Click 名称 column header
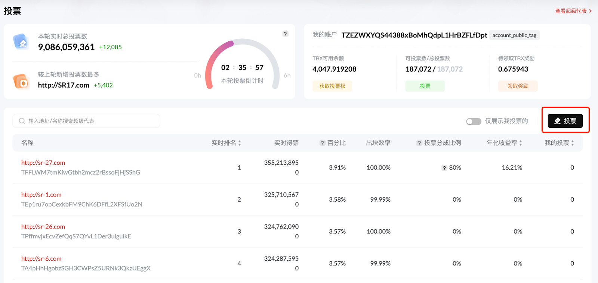 click(x=27, y=143)
